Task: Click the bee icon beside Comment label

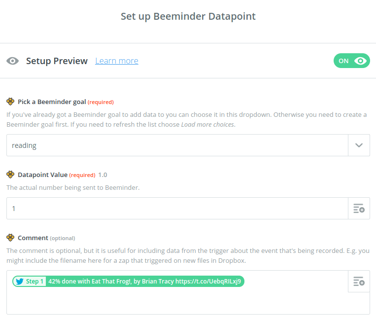Action: coord(10,238)
